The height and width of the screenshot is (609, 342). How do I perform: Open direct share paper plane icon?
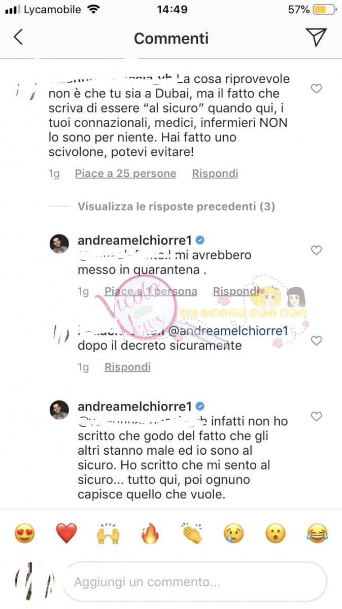click(x=316, y=37)
